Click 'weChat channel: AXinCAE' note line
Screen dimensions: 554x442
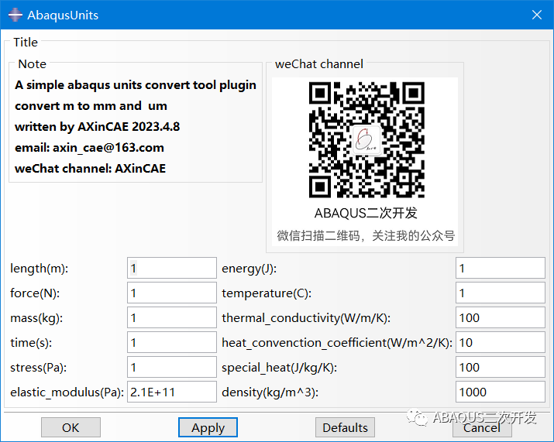coord(90,169)
